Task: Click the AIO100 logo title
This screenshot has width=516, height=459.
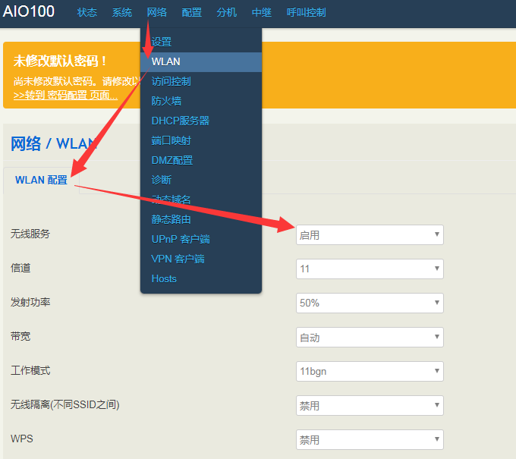Action: (29, 11)
